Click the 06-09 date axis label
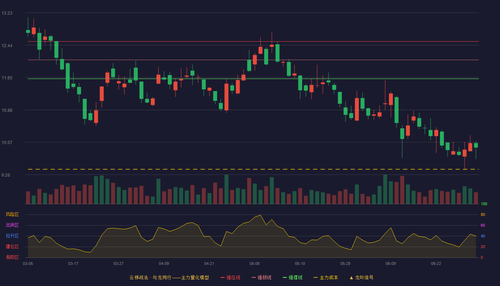 391,263
